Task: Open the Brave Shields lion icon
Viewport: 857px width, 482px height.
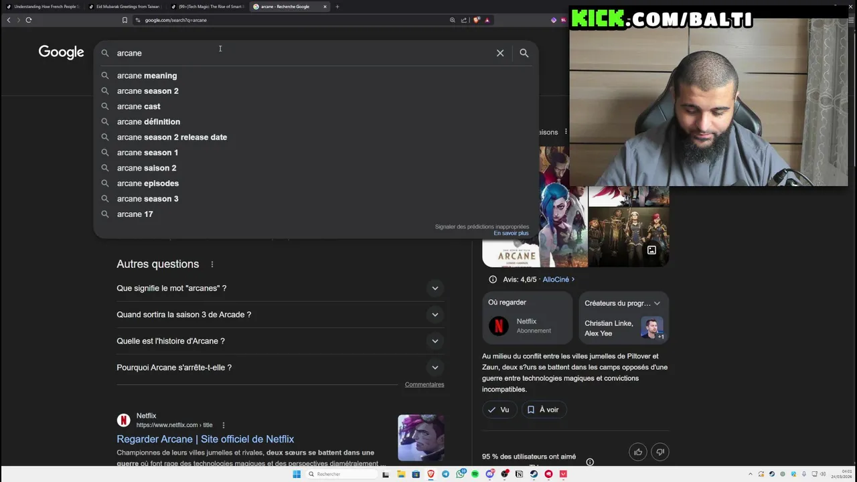Action: (476, 20)
